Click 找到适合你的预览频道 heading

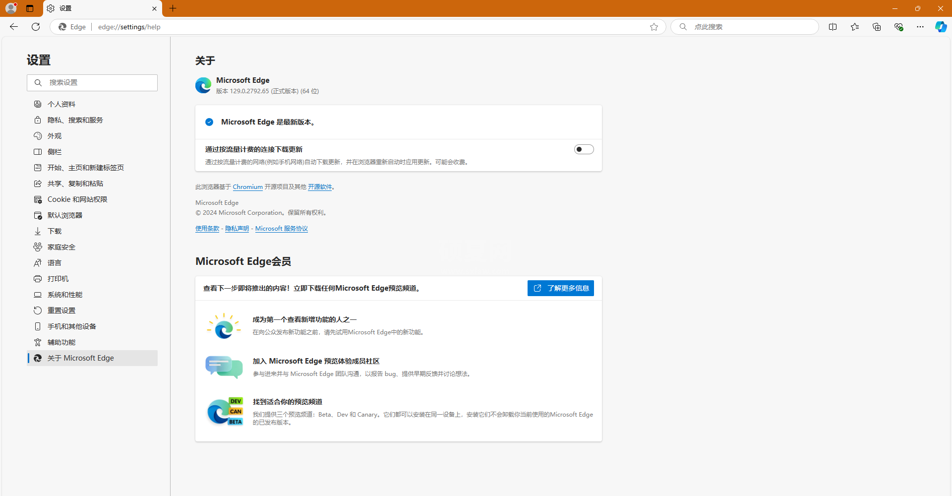pyautogui.click(x=288, y=402)
